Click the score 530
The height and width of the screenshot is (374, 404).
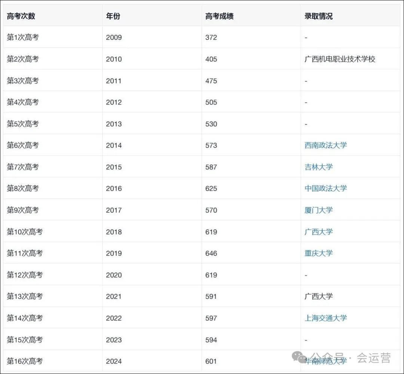tap(211, 124)
